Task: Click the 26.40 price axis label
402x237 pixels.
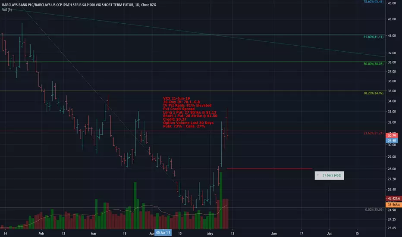Action: point(392,189)
